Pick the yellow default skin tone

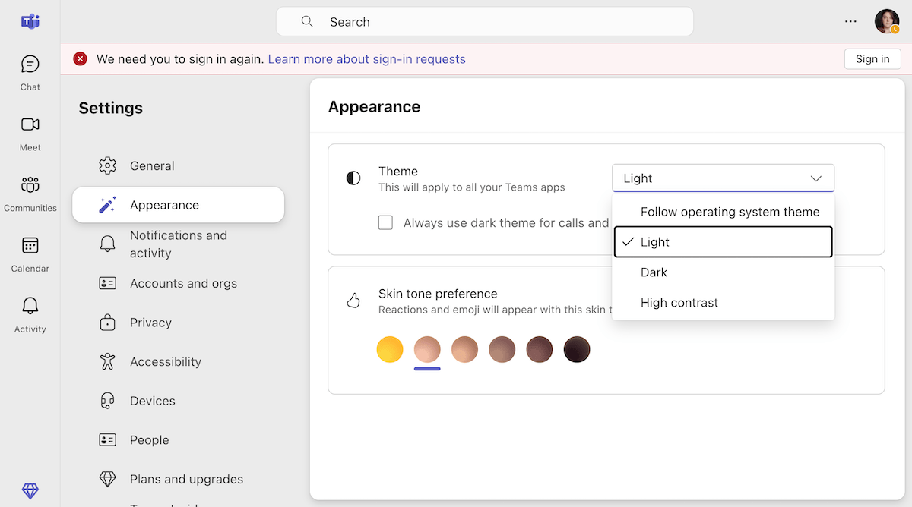click(x=390, y=350)
